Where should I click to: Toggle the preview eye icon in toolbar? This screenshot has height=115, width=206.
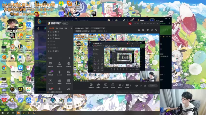pos(141,86)
